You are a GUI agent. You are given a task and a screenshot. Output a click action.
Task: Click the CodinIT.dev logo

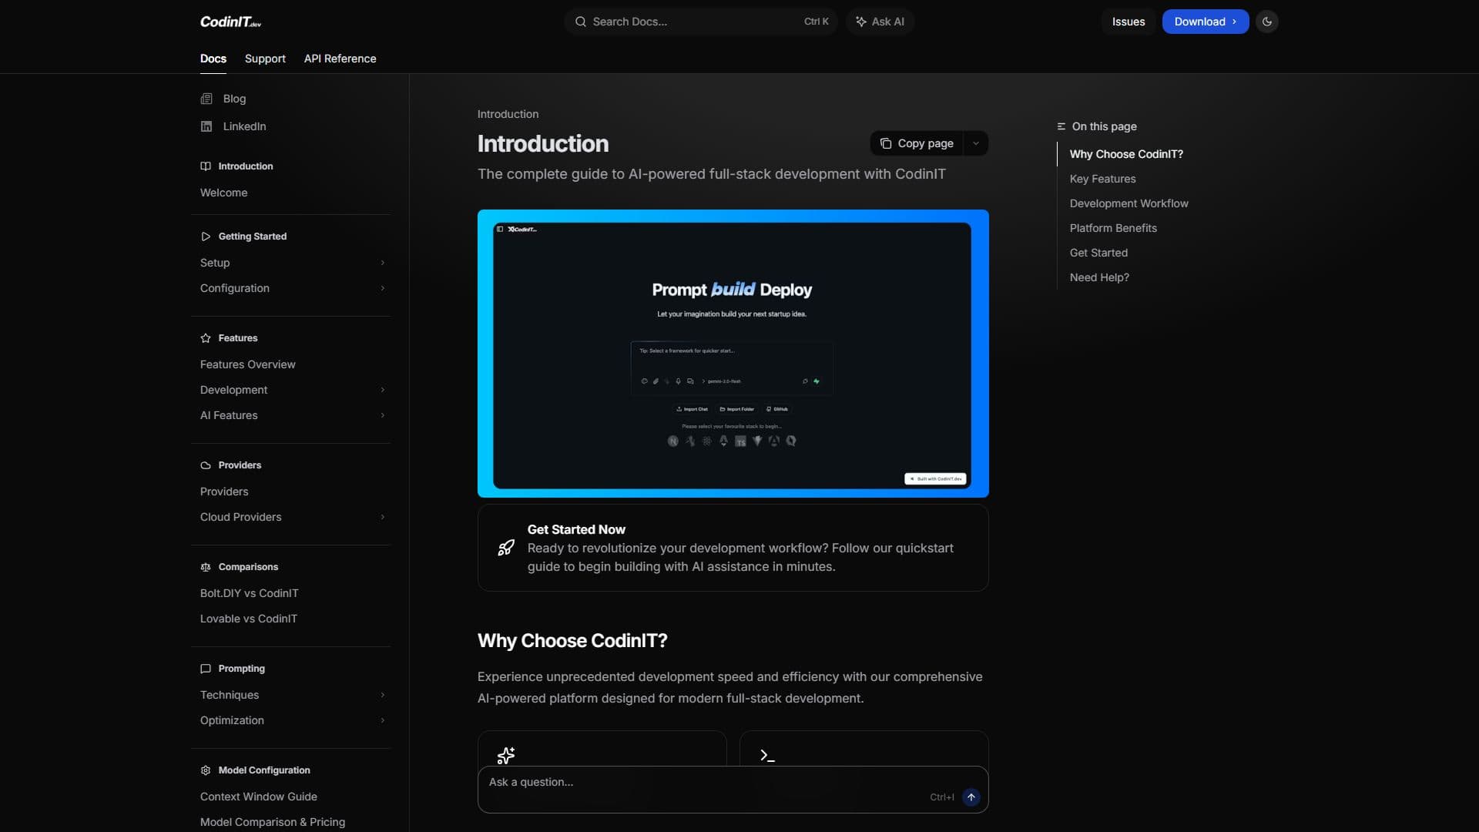point(230,22)
